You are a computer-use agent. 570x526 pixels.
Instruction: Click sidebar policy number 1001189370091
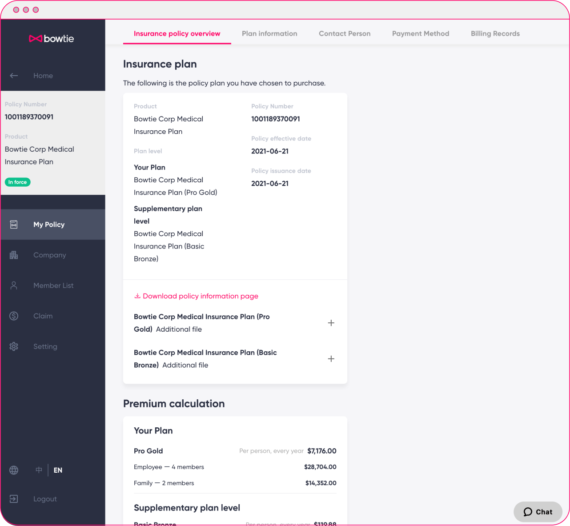29,117
